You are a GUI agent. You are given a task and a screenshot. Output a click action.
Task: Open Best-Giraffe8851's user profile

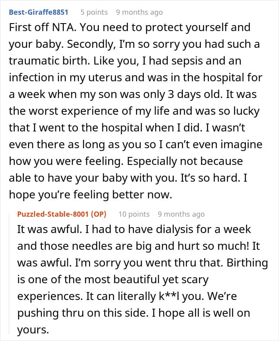click(39, 12)
